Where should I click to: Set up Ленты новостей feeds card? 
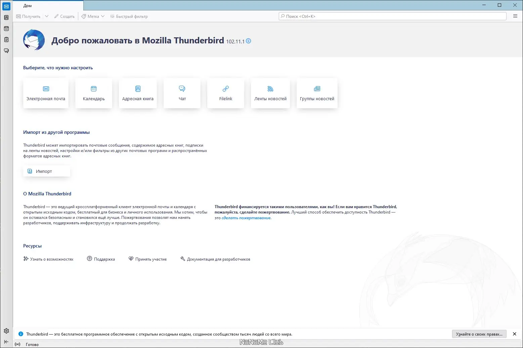click(x=270, y=93)
